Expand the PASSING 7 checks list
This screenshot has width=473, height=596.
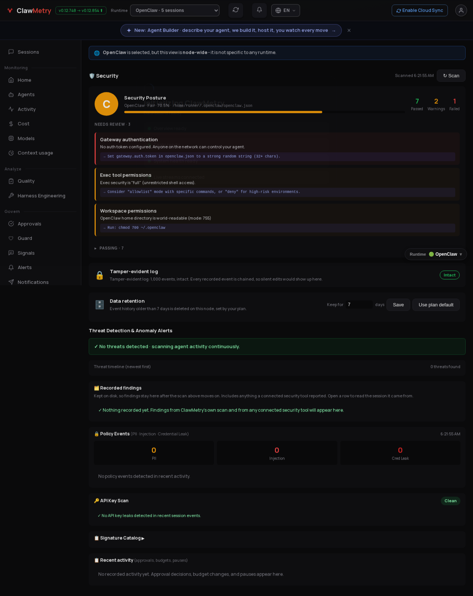[x=109, y=248]
